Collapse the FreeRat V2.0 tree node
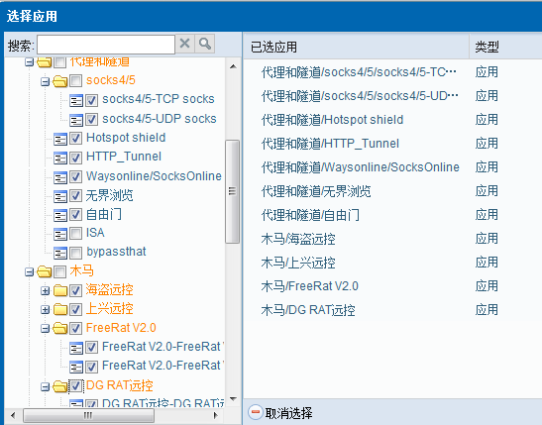This screenshot has width=542, height=425. [x=45, y=328]
